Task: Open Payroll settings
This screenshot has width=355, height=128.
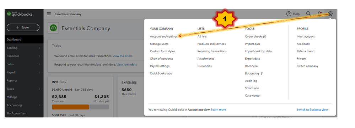Action: click(x=160, y=66)
